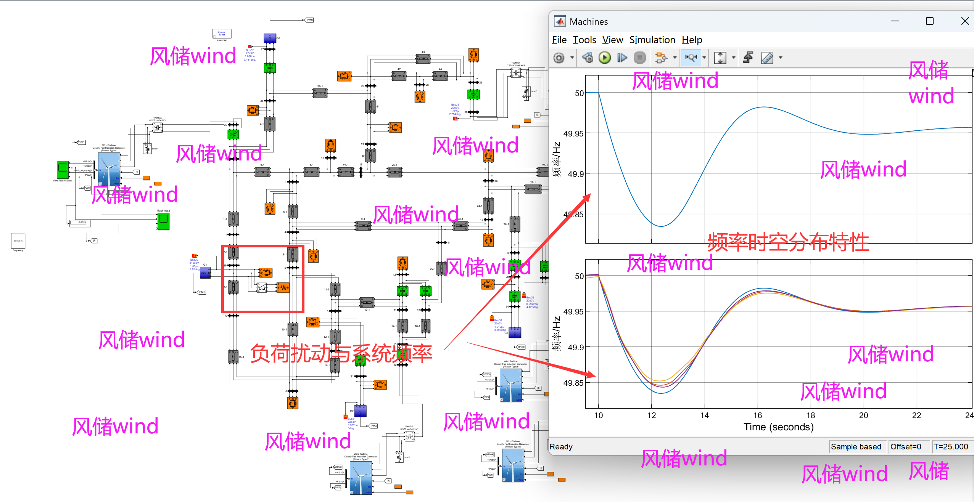Toggle Cursor Measurements ruler tool
This screenshot has width=974, height=502.
(767, 58)
